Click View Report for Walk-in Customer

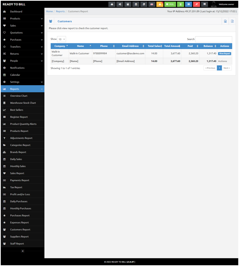click(x=225, y=53)
